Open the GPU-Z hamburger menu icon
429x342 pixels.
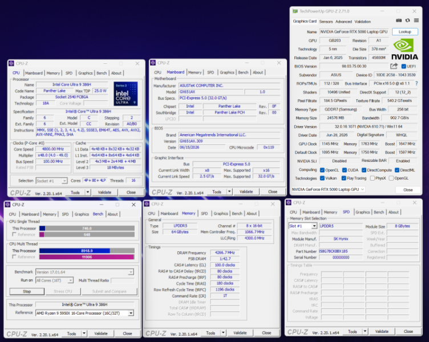tap(416, 21)
